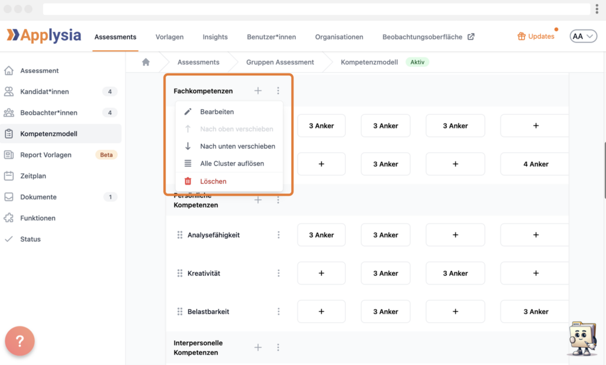
Task: Open three-dot menu for Kreativität
Action: [x=278, y=273]
